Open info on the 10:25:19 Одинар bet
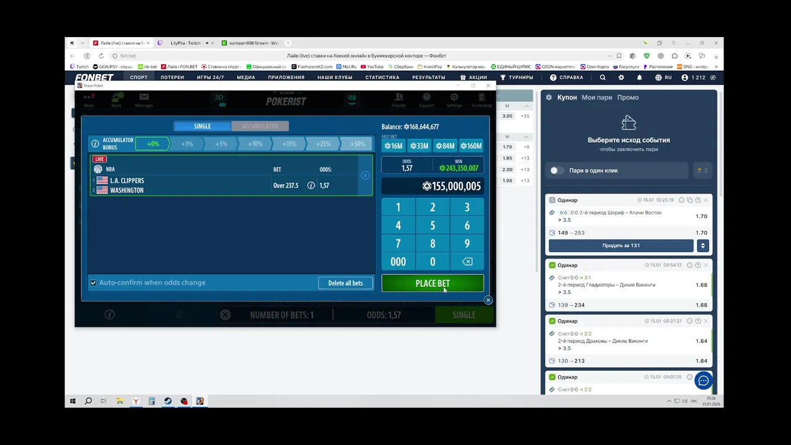 (682, 200)
